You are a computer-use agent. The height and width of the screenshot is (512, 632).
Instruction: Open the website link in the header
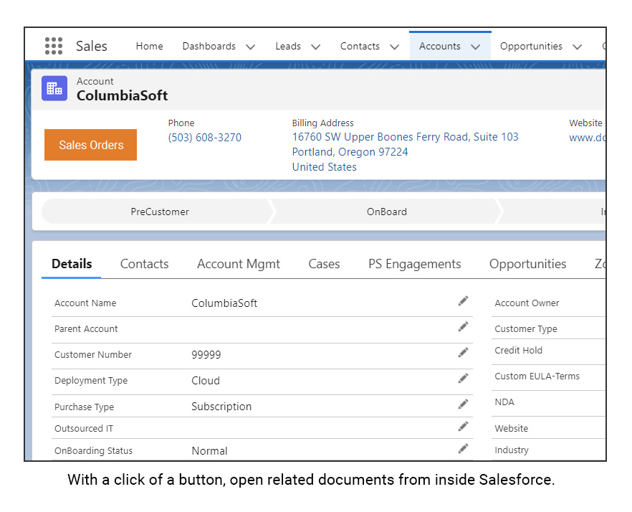tap(588, 138)
